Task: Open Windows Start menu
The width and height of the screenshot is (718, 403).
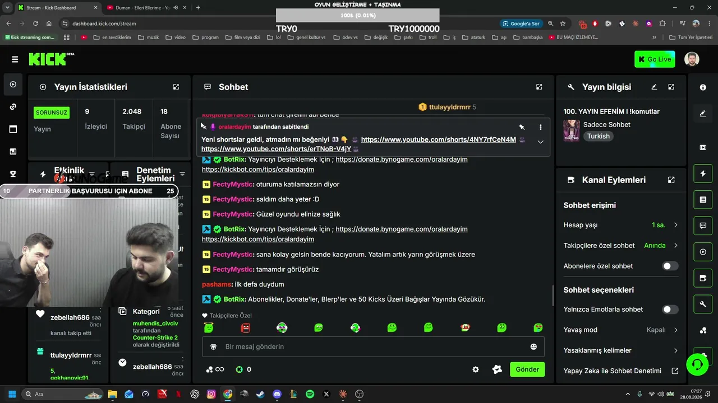Action: 12,394
